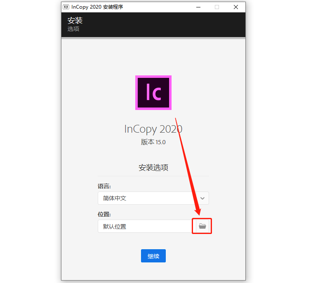Image resolution: width=320 pixels, height=283 pixels.
Task: Click the gray progress strip below header
Action: (153, 38)
